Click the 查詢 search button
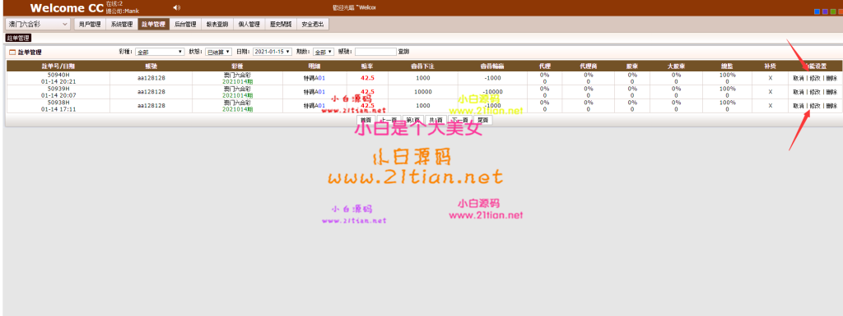Viewport: 843px width, 316px height. (x=403, y=52)
